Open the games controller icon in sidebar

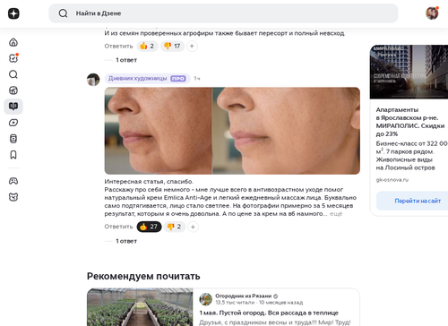[13, 181]
